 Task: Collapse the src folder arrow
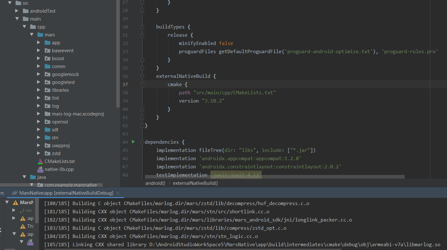pos(10,3)
